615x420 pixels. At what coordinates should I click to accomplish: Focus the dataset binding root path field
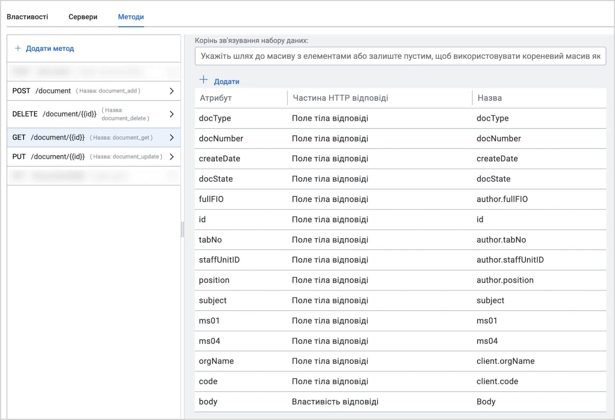tap(400, 56)
